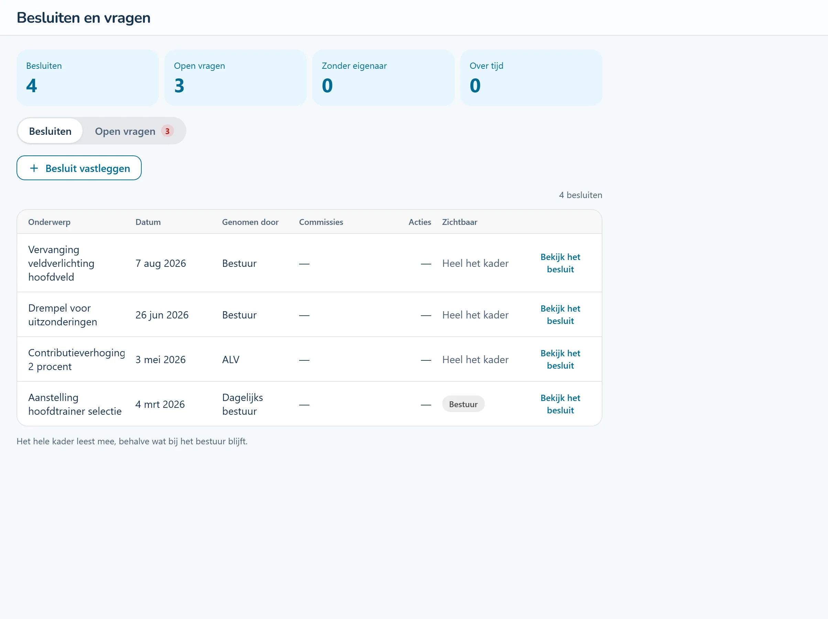
Task: Switch to the Open vragen tab
Action: click(x=134, y=131)
